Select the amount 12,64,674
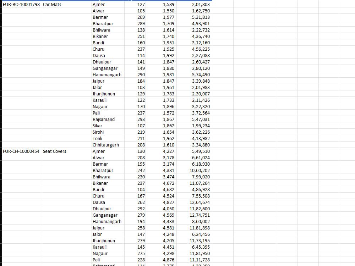 pyautogui.click(x=194, y=203)
